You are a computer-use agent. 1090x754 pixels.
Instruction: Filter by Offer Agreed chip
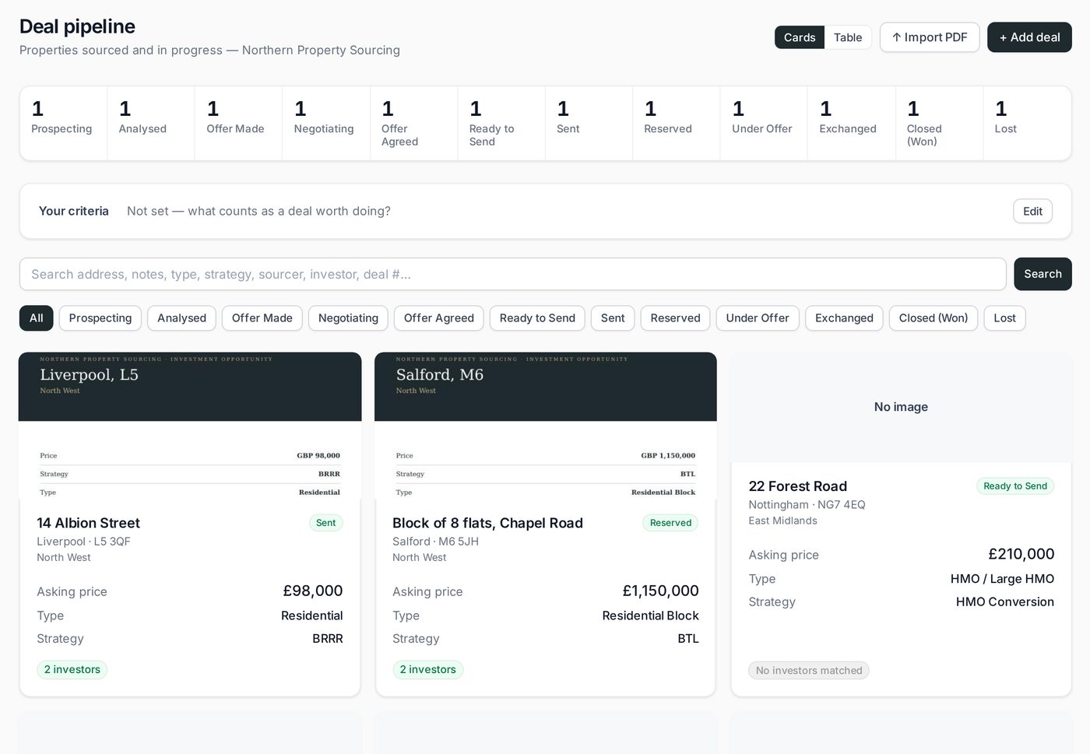click(x=439, y=317)
